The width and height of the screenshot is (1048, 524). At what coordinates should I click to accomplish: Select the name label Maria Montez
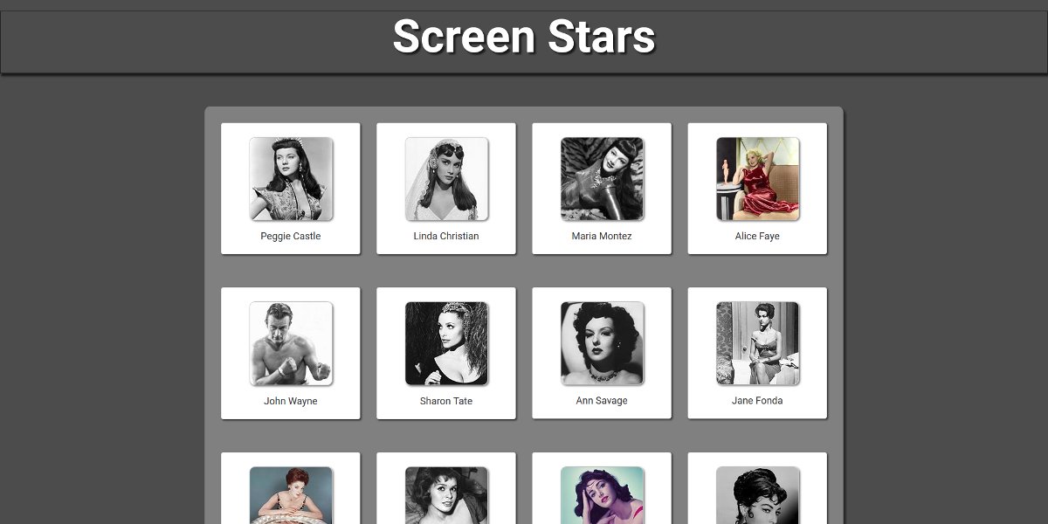pos(602,237)
